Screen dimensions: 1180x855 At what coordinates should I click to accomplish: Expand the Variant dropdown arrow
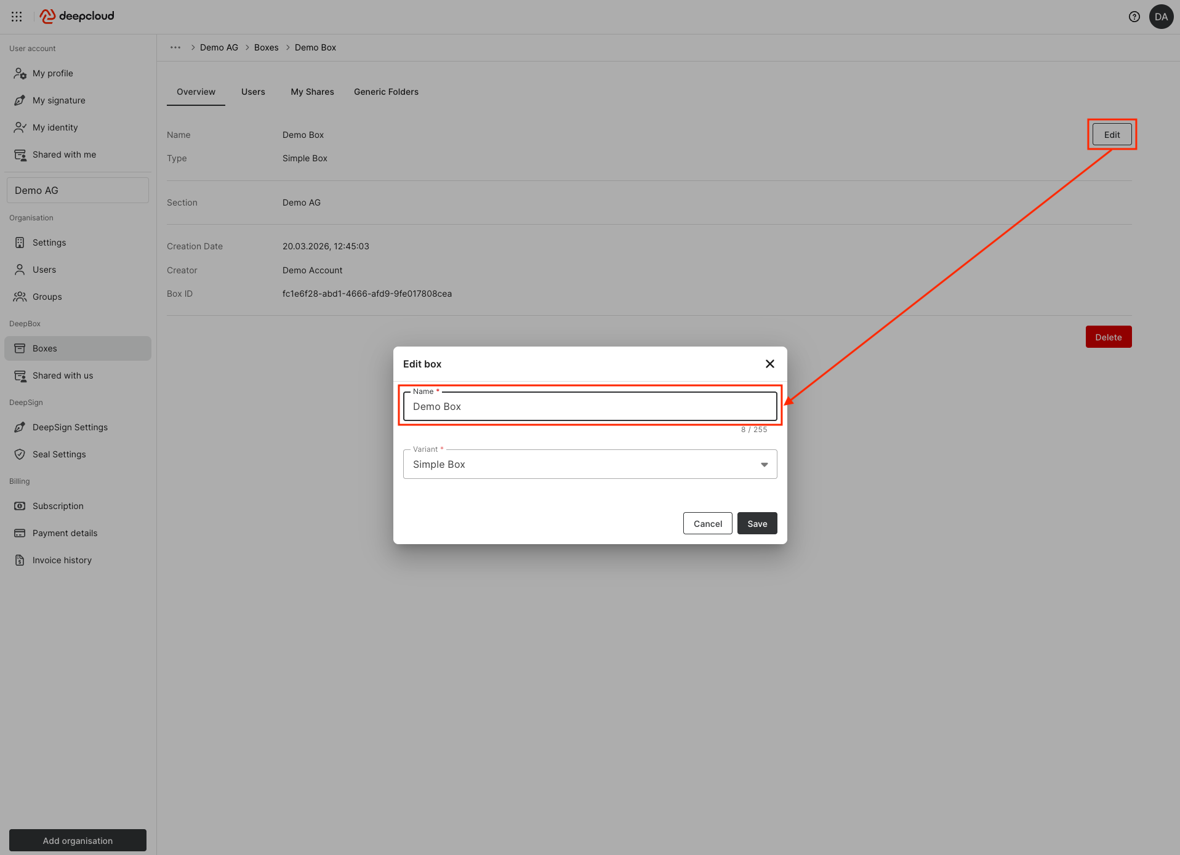pos(764,465)
